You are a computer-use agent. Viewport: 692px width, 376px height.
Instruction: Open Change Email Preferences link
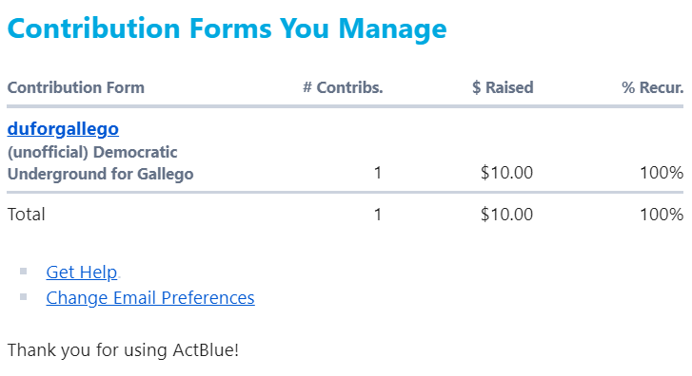(150, 298)
